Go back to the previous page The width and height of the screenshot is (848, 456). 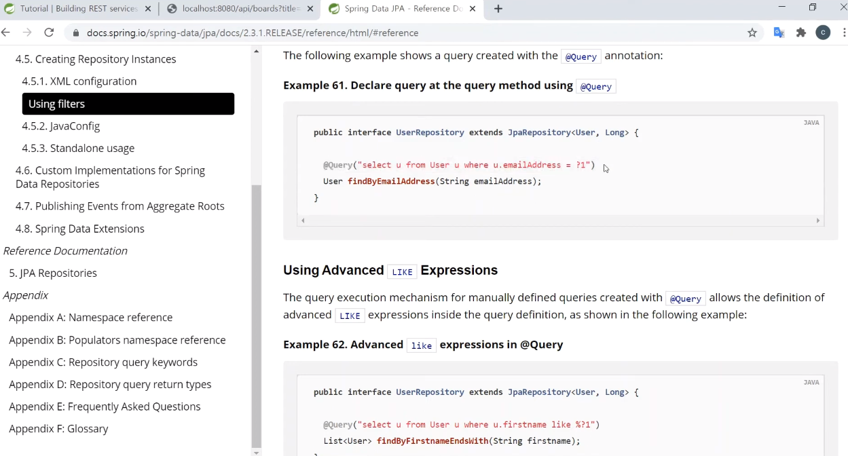point(6,33)
